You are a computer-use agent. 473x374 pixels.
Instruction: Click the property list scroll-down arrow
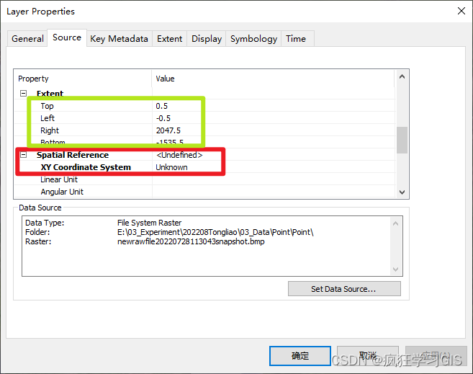[402, 192]
